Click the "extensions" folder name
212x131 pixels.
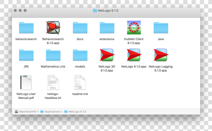point(107,39)
